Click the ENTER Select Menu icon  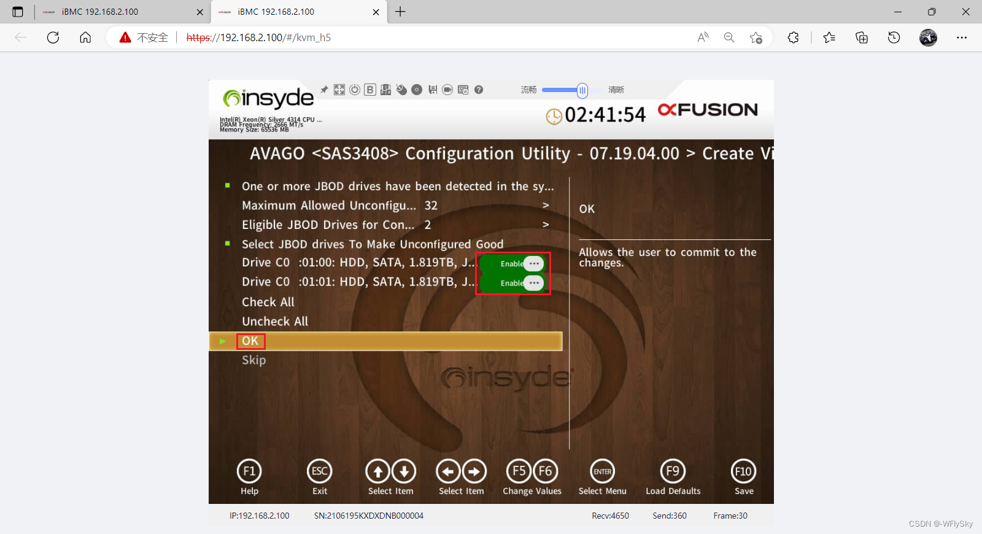[x=603, y=471]
